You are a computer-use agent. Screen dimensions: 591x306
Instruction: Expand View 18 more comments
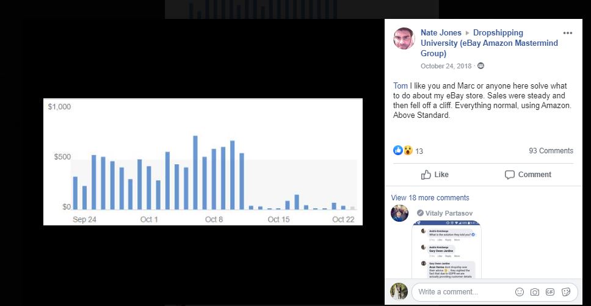tap(430, 198)
